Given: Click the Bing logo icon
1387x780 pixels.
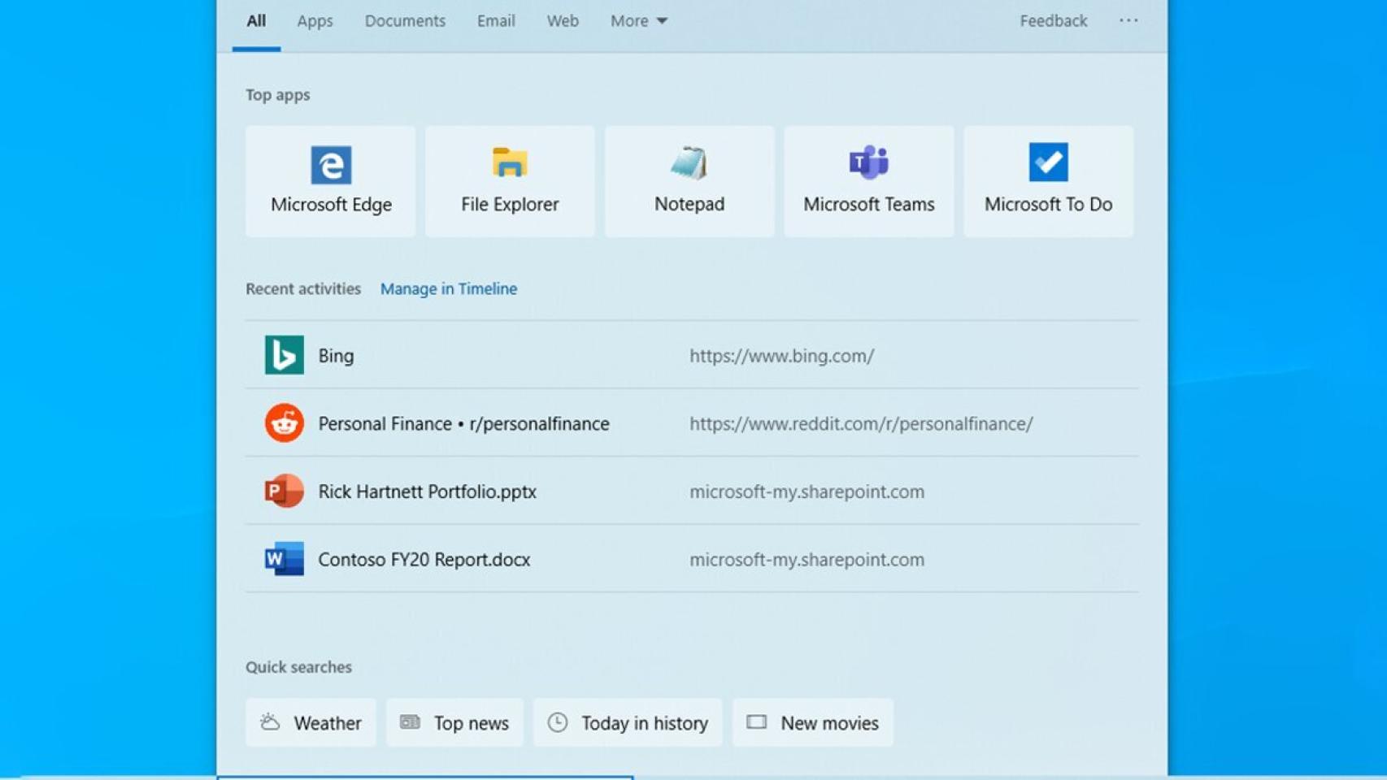Looking at the screenshot, I should [285, 355].
